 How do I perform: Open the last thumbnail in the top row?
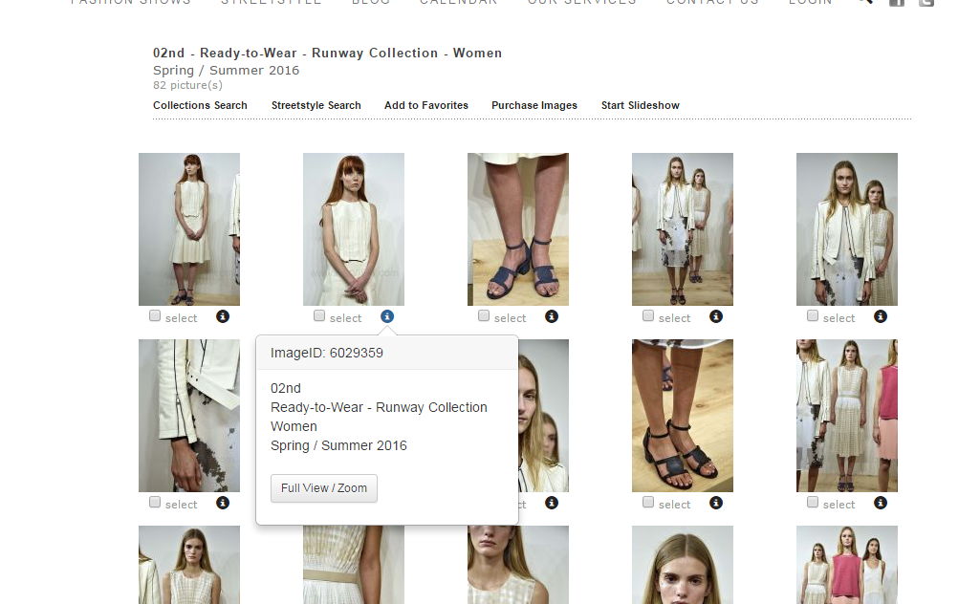846,229
